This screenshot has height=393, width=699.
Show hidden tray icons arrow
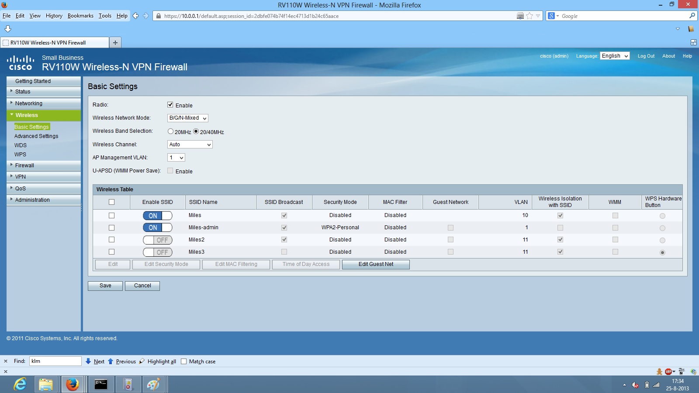pyautogui.click(x=624, y=385)
